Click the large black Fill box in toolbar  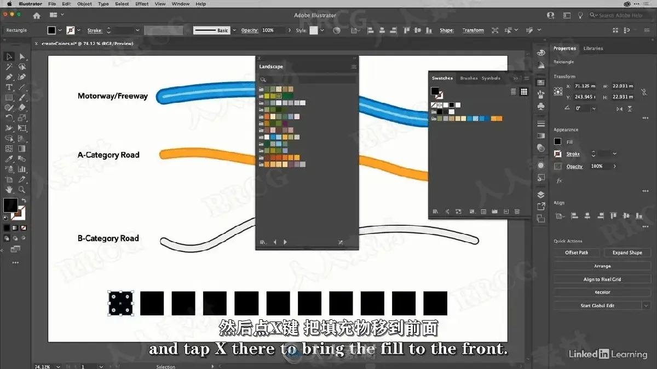(10, 206)
